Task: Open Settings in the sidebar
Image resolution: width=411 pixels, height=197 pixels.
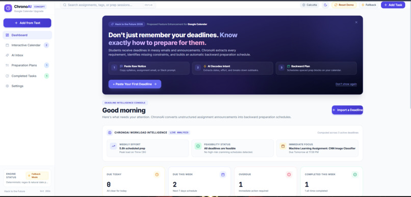Action: click(27, 86)
